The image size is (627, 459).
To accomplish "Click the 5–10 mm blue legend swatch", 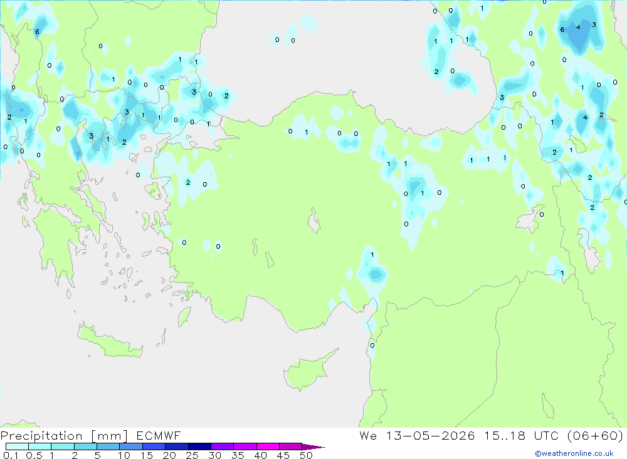I will tap(108, 446).
